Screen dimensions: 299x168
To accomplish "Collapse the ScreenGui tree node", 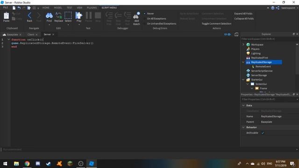I will 248,84.
